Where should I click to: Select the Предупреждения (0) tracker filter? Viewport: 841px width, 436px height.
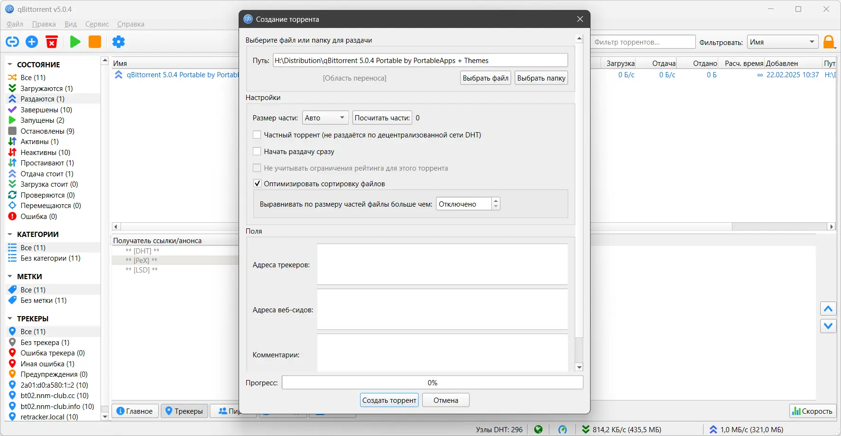54,374
